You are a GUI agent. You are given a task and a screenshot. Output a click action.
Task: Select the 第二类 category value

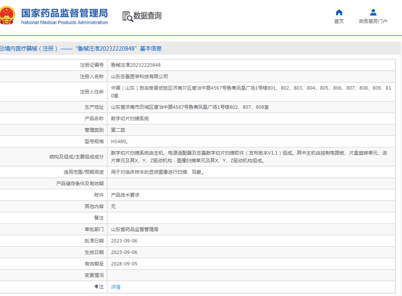[118, 130]
